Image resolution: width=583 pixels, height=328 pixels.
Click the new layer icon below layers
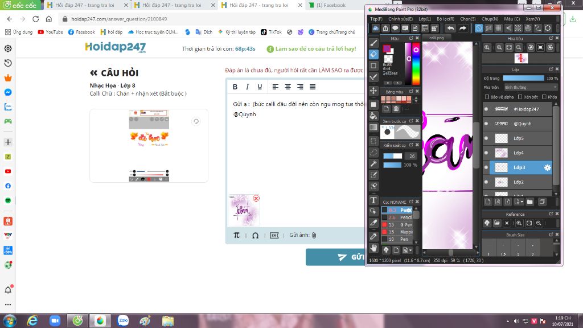[488, 202]
